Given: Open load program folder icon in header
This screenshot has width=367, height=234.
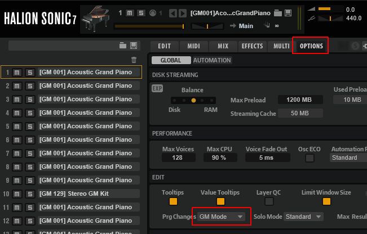Looking at the screenshot, I should pos(278,13).
